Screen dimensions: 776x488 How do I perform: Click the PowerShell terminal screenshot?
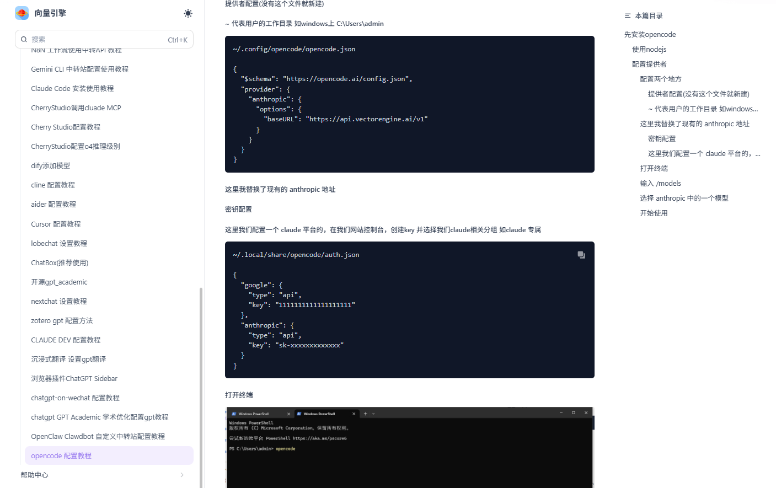click(409, 447)
